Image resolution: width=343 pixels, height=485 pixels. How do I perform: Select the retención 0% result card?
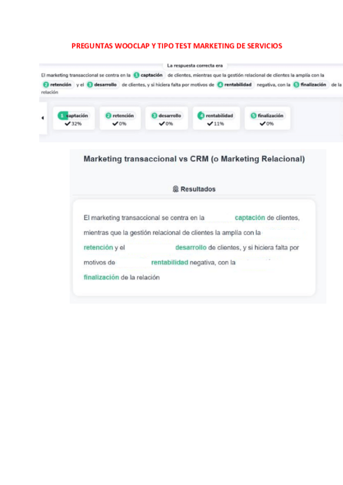(x=120, y=118)
